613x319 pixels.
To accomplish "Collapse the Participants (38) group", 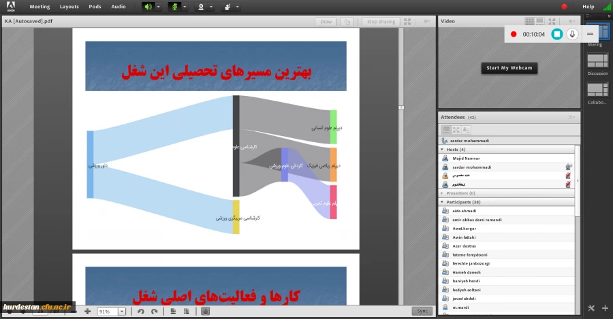I will [x=443, y=202].
